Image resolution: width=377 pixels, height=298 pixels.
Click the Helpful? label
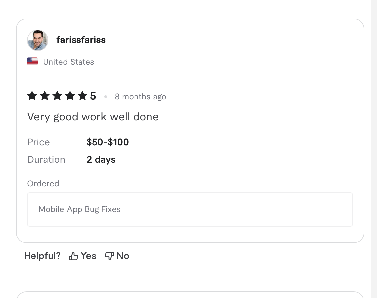(x=42, y=256)
